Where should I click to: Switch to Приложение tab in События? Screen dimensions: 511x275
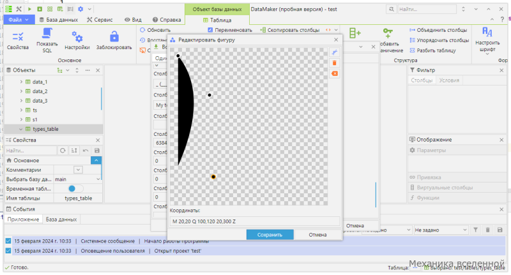pyautogui.click(x=23, y=219)
